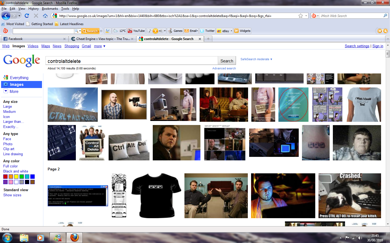Open the Advanced search link

pyautogui.click(x=224, y=68)
